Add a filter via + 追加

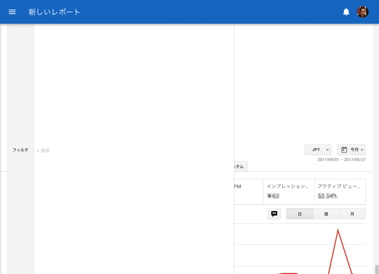43,150
